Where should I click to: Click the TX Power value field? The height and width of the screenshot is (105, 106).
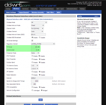click(34, 47)
